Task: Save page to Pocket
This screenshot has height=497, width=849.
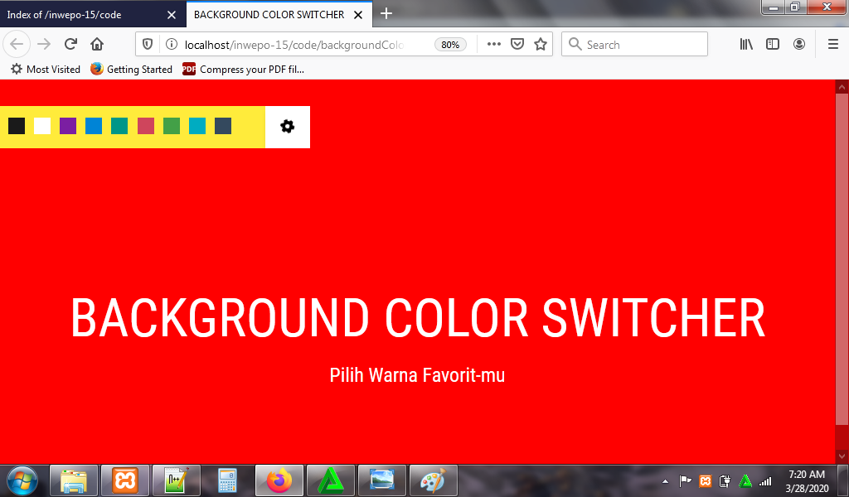Action: (517, 45)
